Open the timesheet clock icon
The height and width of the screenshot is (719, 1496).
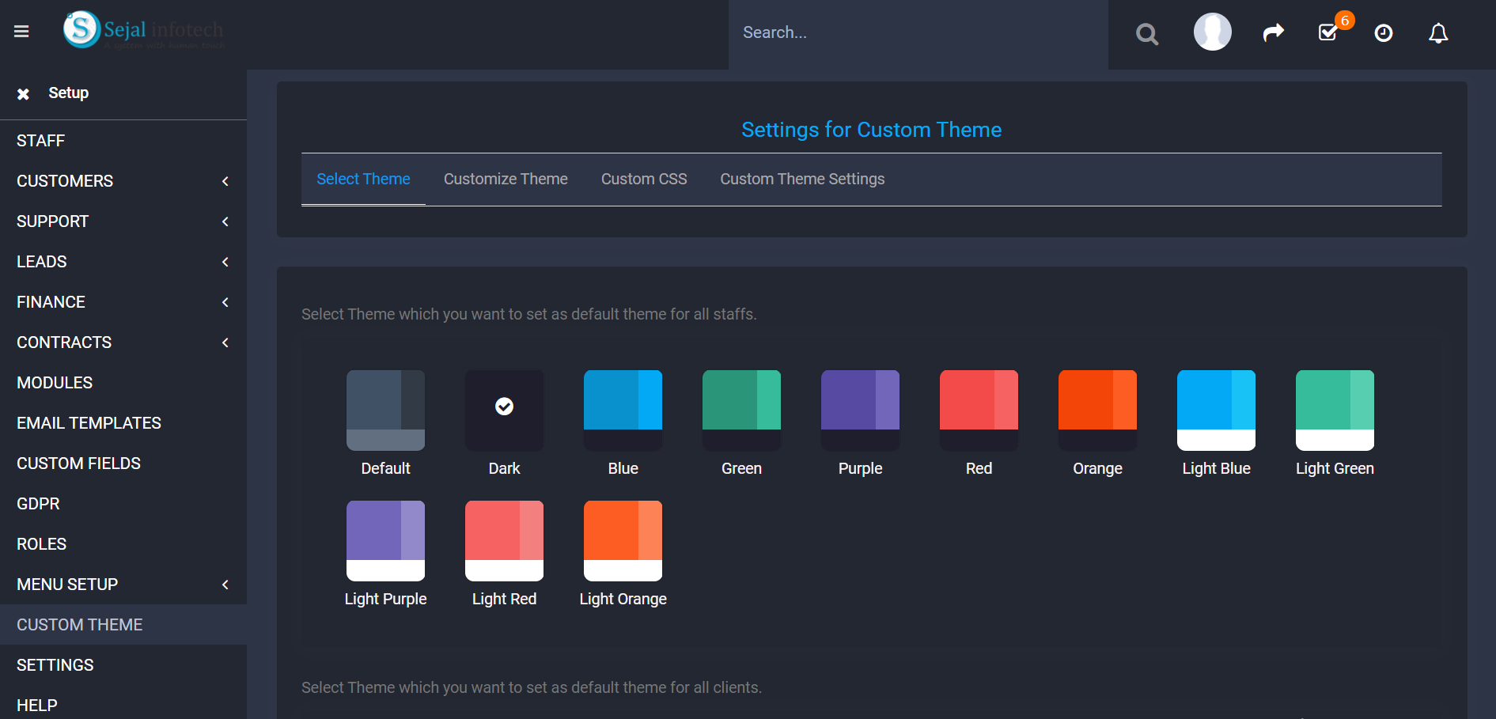click(1383, 33)
